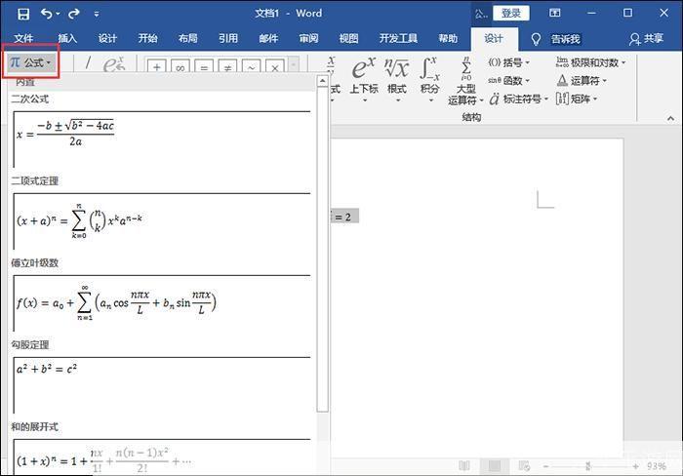Click the equation gallery scrollbar thumb
Viewport: 683px width, 476px height.
(322, 249)
